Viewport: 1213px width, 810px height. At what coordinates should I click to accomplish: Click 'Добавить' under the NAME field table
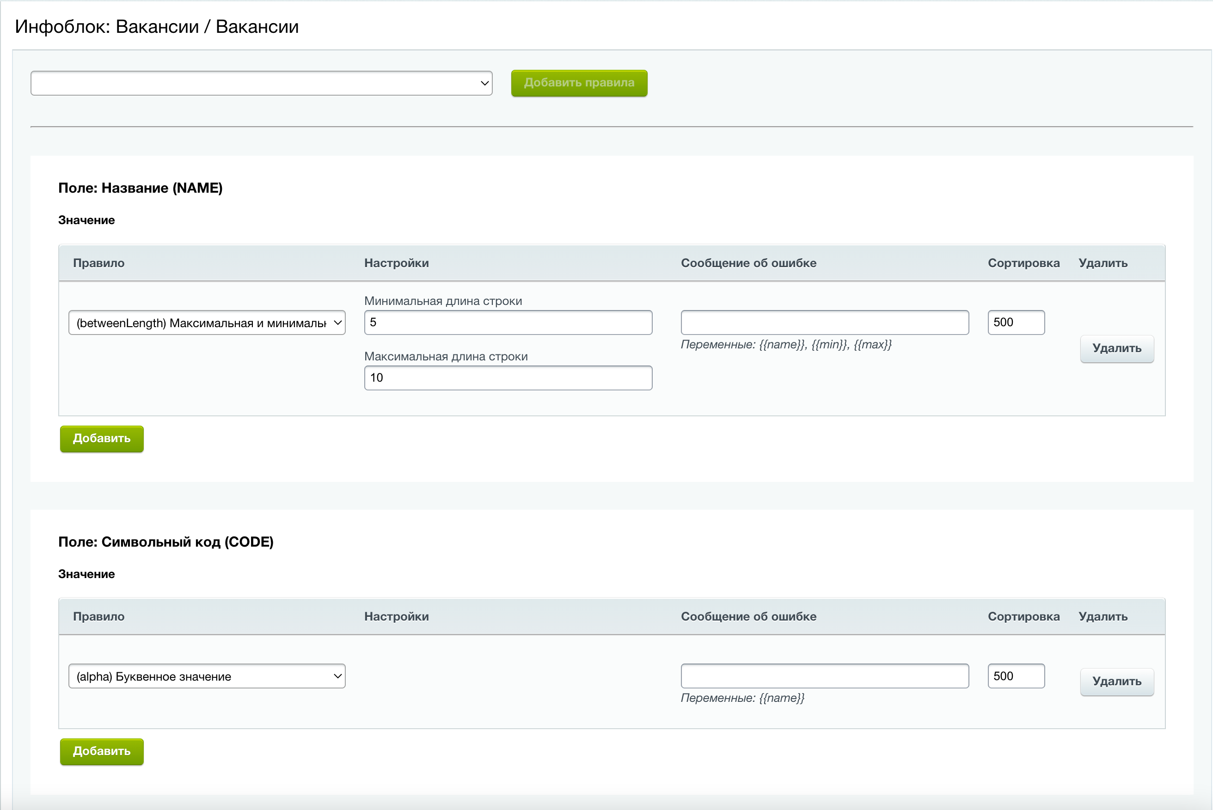click(x=102, y=438)
